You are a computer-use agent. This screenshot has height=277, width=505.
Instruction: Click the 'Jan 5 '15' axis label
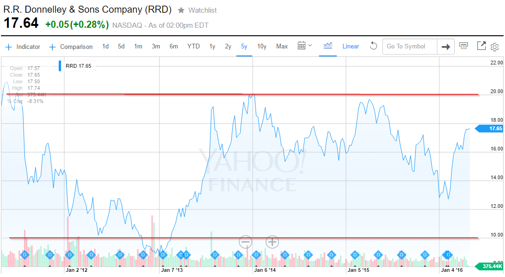tap(358, 270)
